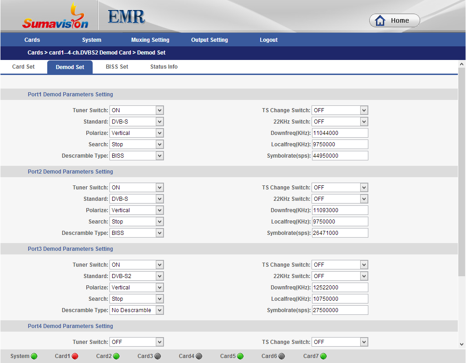Open the Muxing Setting menu
466x363 pixels.
(150, 40)
